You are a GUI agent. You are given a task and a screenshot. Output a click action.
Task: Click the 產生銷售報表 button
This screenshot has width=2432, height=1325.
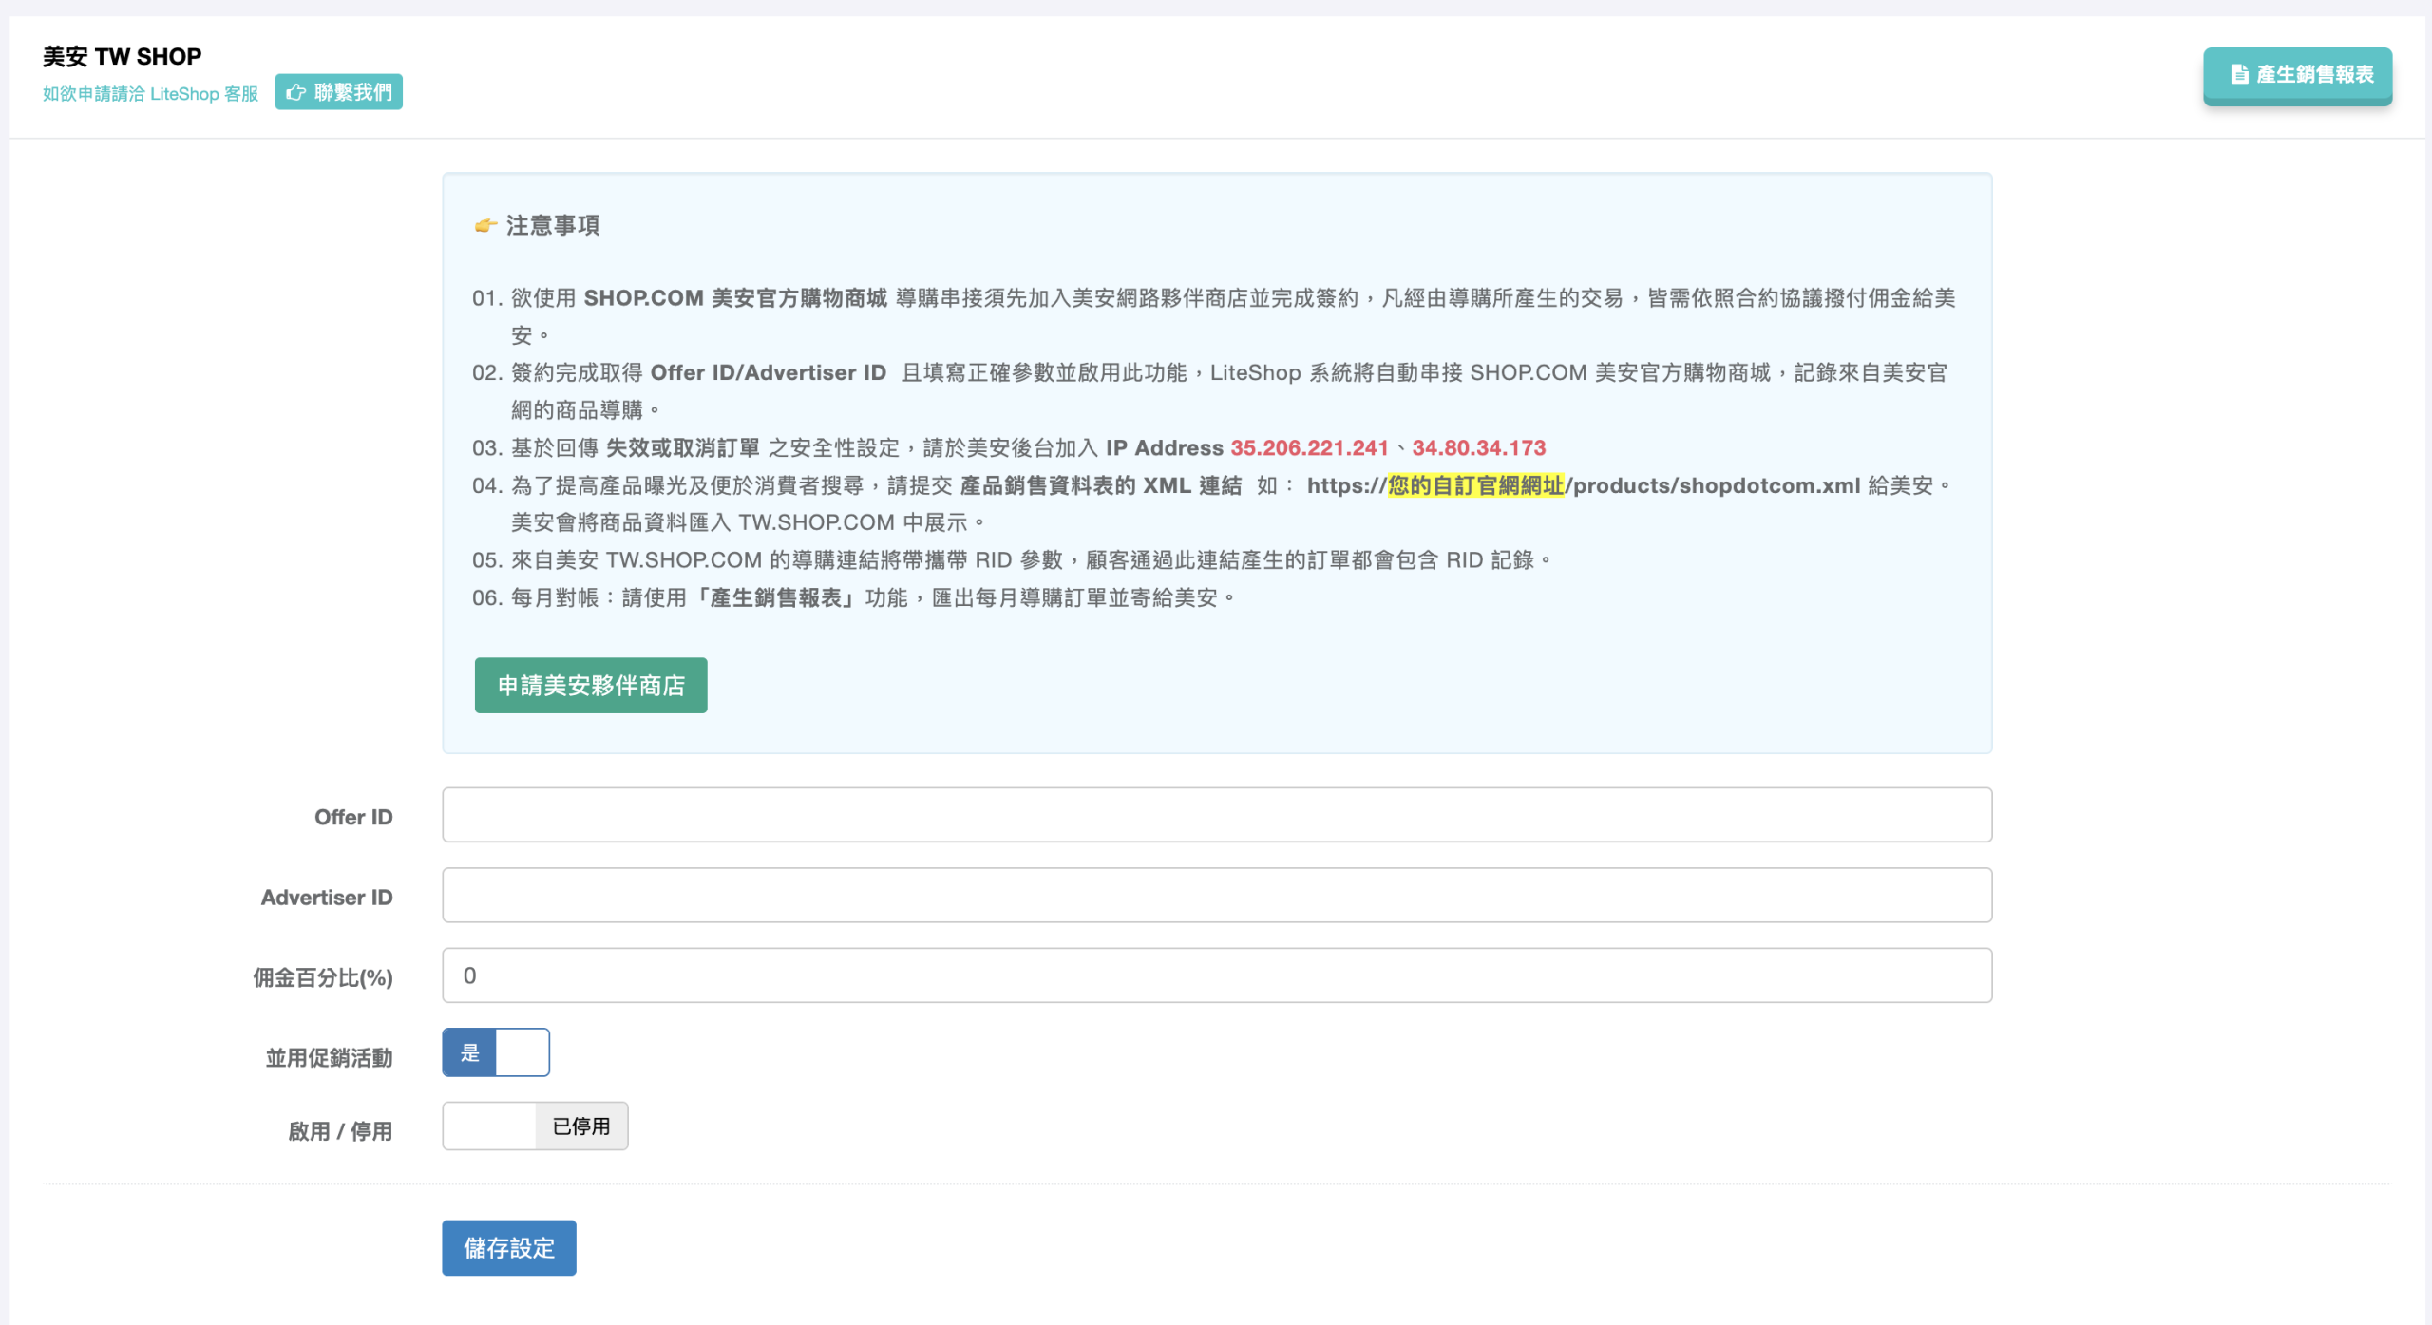[x=2297, y=74]
